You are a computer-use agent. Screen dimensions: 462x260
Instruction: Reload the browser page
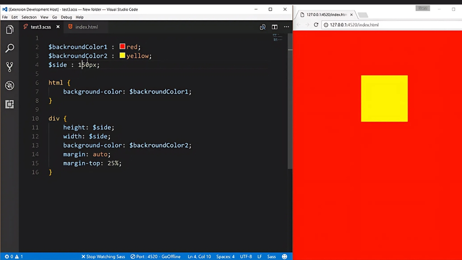[316, 25]
